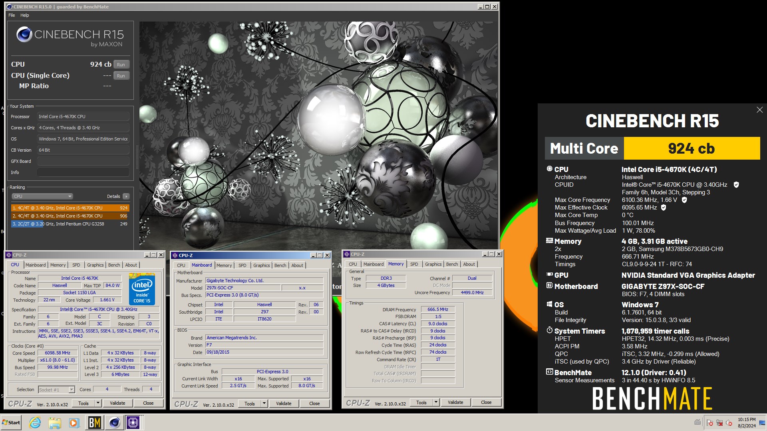
Task: Click the Intel inside Core i5 badge
Action: [x=142, y=289]
